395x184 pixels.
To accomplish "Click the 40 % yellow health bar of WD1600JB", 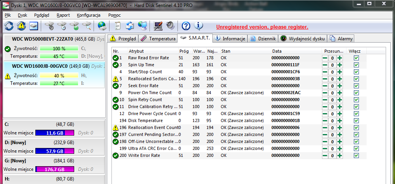I will click(59, 76).
